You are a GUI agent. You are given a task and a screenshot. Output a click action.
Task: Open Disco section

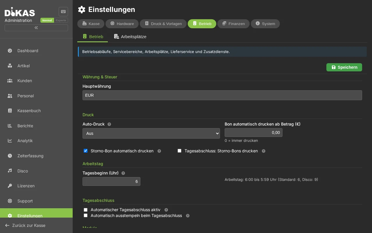[36, 171]
